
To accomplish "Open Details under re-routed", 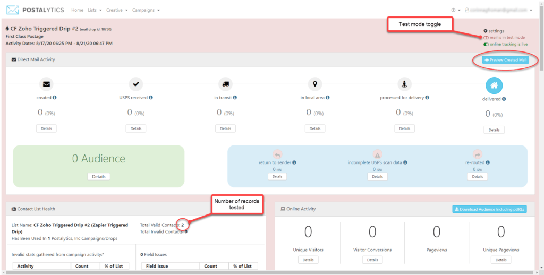I will tap(478, 176).
